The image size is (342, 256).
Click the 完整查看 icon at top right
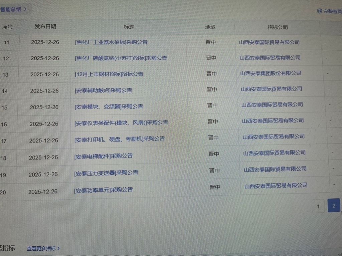coord(319,11)
